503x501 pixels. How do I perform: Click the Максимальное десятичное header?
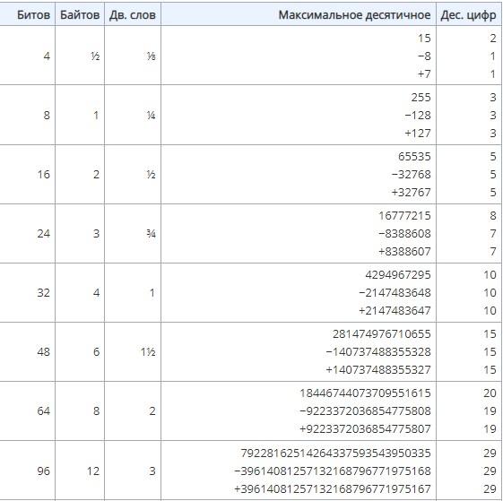354,14
